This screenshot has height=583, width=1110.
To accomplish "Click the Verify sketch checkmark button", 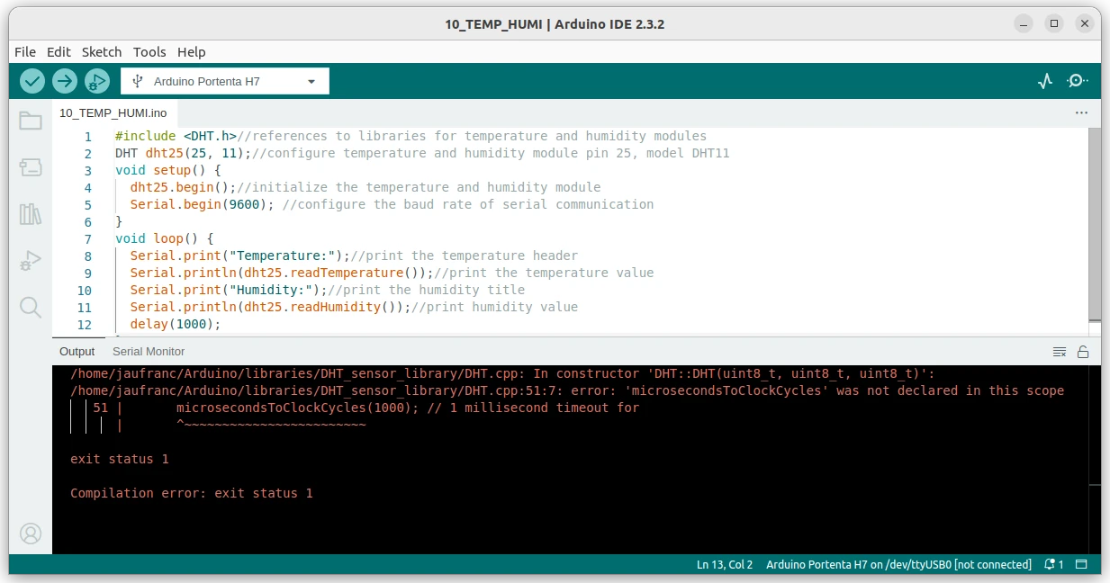I will point(32,81).
